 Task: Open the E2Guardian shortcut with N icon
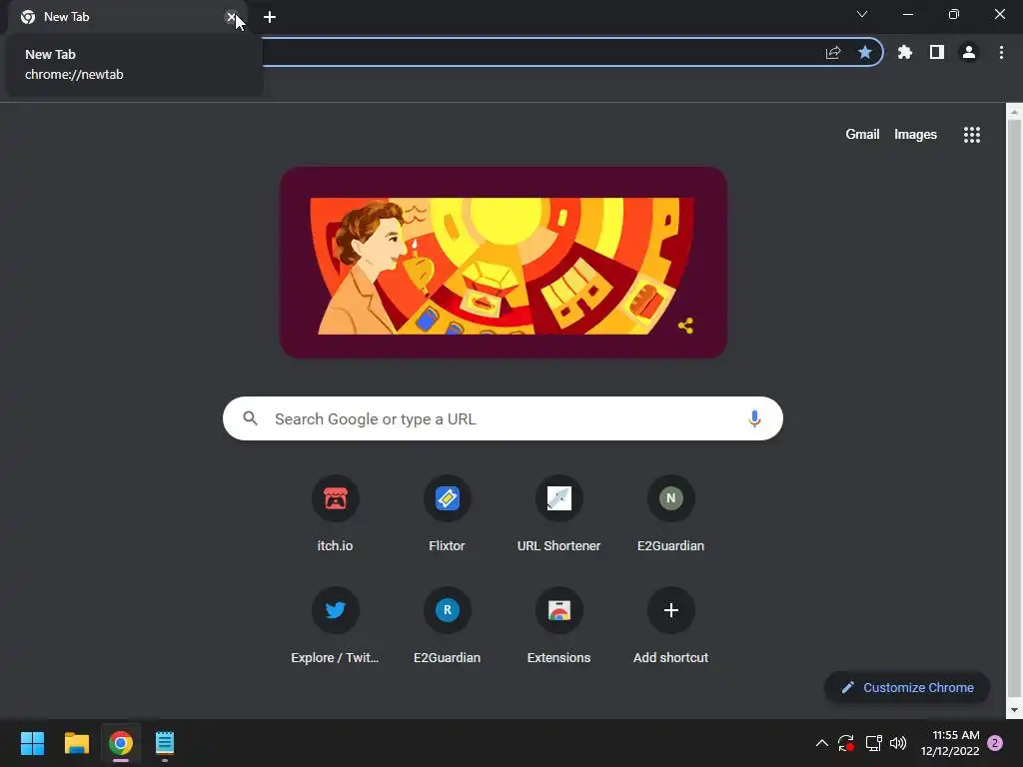point(670,499)
